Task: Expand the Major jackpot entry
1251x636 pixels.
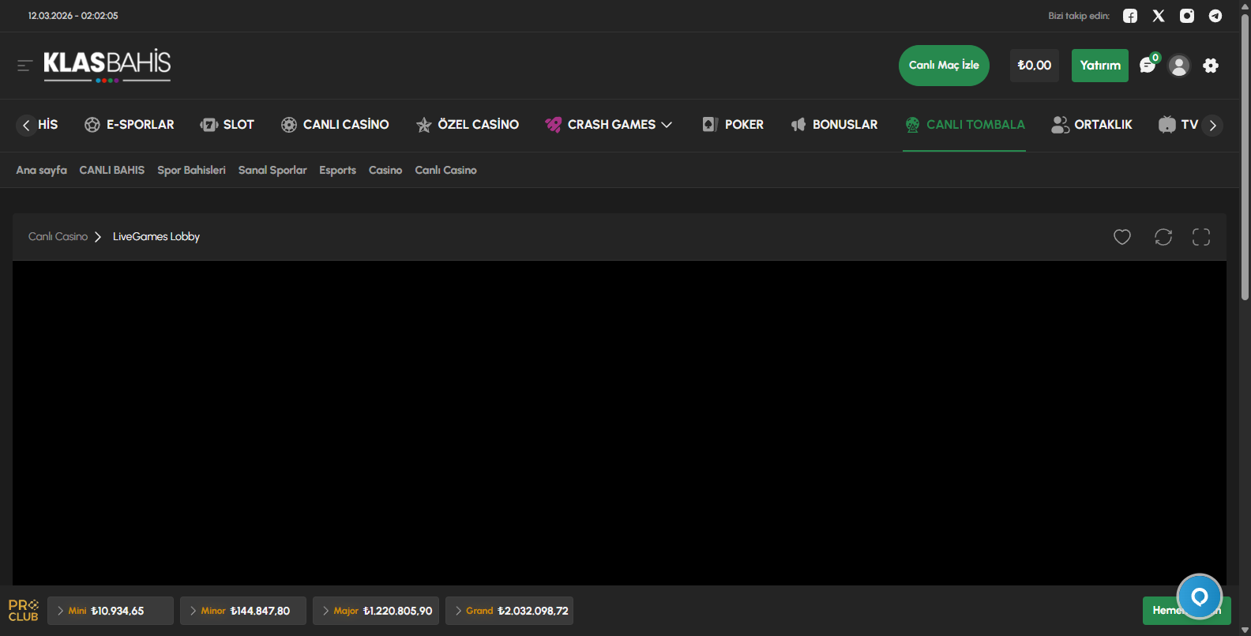Action: coord(376,611)
